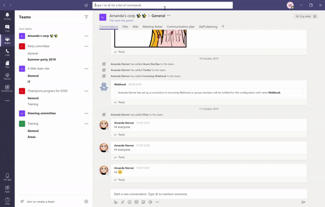Open the IT channel

click(x=29, y=82)
